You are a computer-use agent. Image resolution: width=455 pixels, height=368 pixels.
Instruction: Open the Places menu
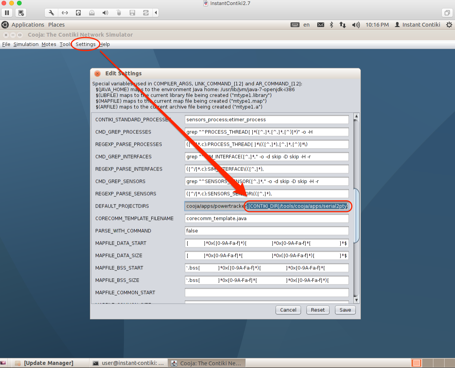[56, 25]
